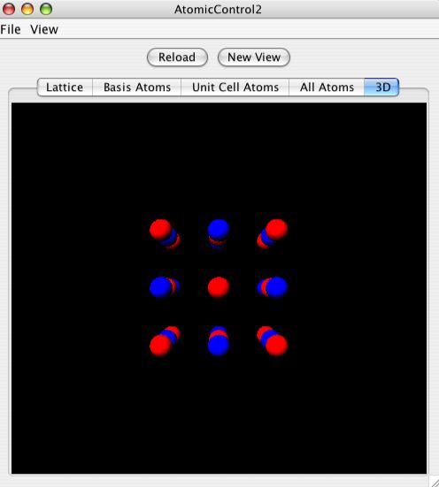439x487 pixels.
Task: Close the AtomicControl2 window
Action: [x=9, y=9]
